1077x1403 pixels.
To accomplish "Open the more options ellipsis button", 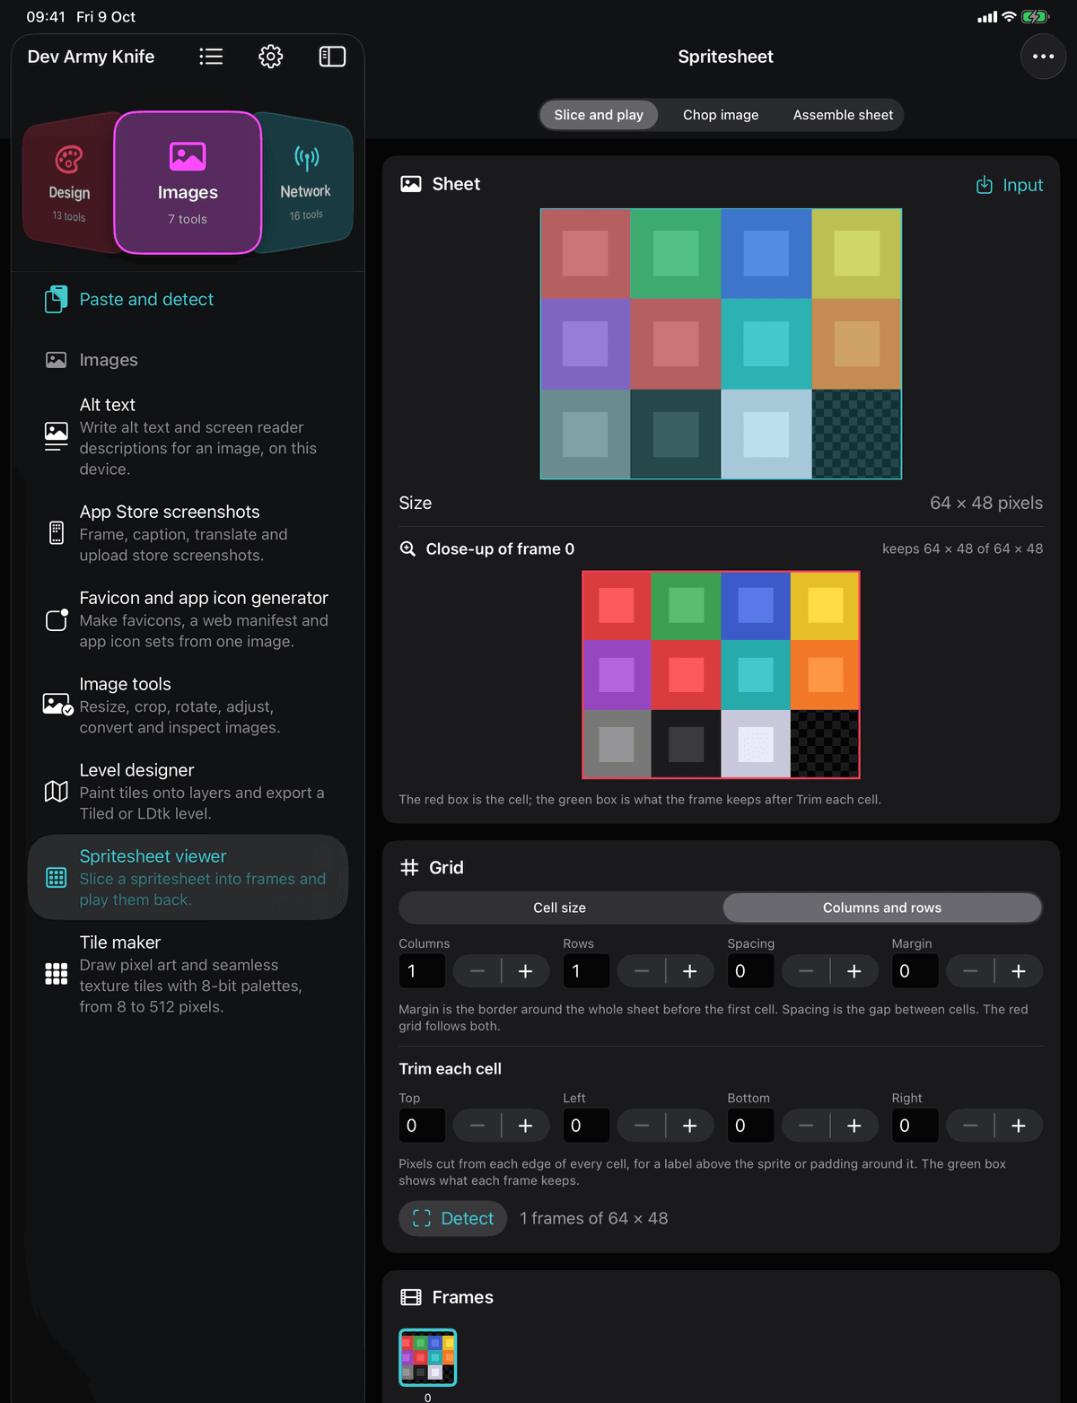I will (1043, 57).
